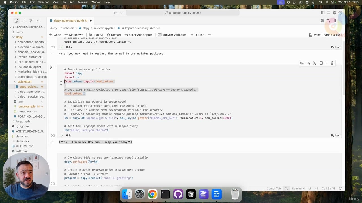
Task: Open output actions for lm response
Action: (52, 142)
